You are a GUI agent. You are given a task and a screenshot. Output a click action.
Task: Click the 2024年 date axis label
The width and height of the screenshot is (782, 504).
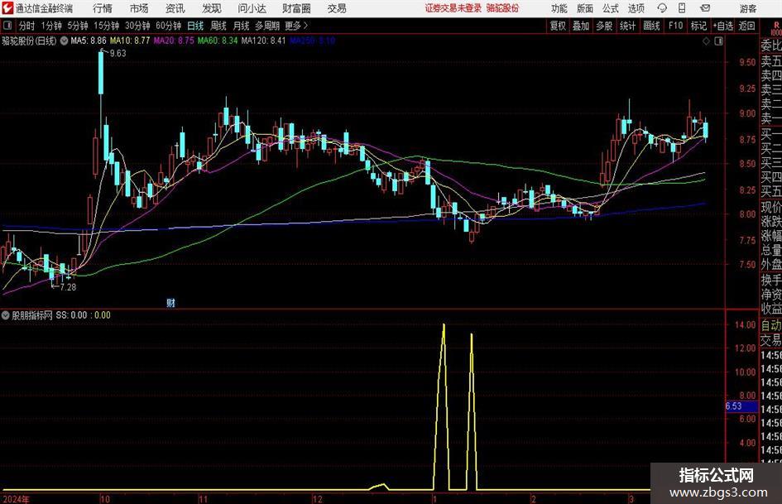[16, 499]
